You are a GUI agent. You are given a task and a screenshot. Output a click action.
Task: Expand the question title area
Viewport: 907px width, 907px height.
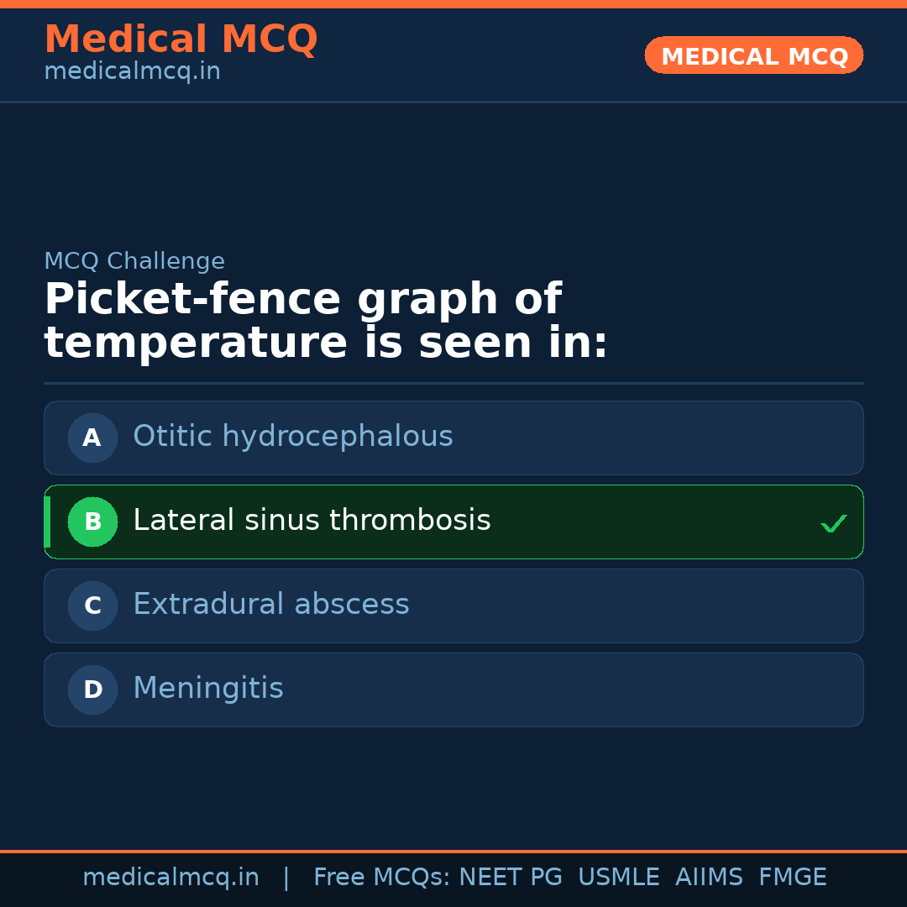[327, 320]
